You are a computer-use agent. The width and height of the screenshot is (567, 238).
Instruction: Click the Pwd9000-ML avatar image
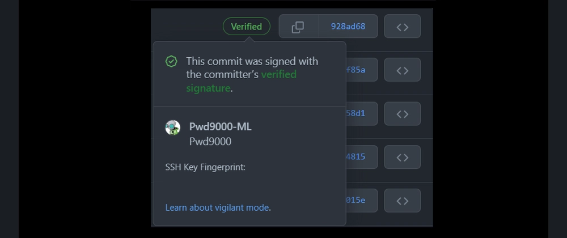[x=173, y=127]
